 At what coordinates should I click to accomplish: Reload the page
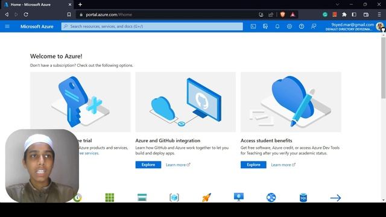[x=26, y=14]
